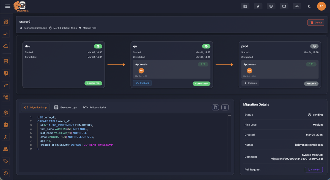The image size is (330, 180).
Task: Delete the usersv2 migration
Action: tap(316, 23)
